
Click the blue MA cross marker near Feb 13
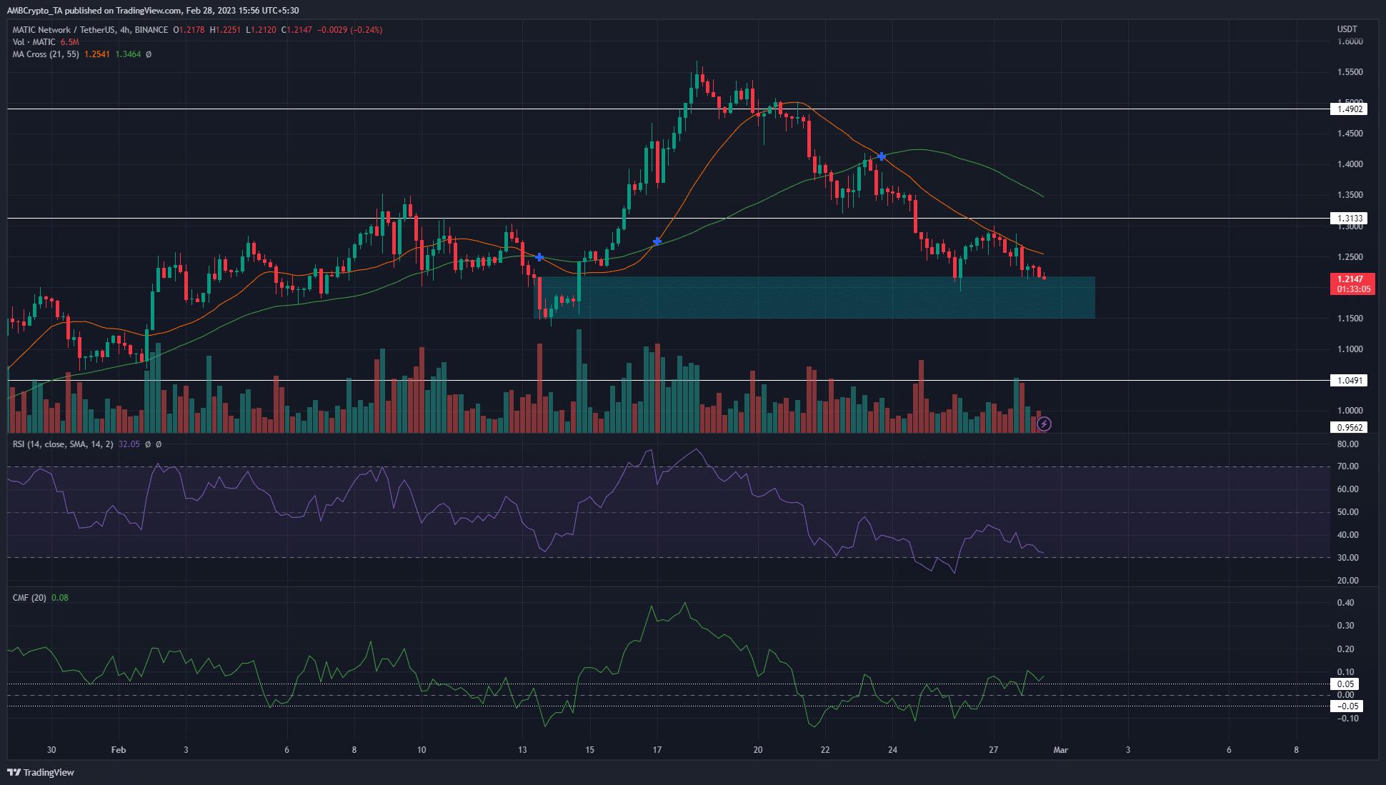click(539, 256)
